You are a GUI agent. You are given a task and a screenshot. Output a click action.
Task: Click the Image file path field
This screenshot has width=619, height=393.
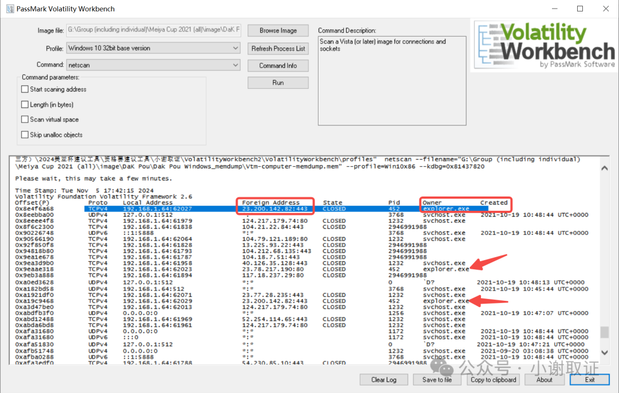coord(154,30)
